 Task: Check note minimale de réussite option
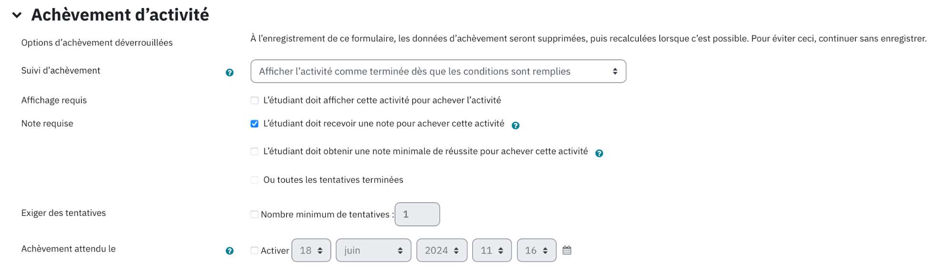[255, 151]
